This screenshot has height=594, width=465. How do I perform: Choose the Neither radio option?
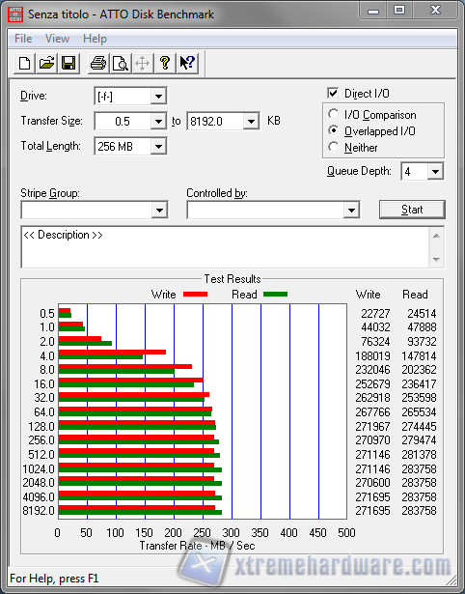334,147
